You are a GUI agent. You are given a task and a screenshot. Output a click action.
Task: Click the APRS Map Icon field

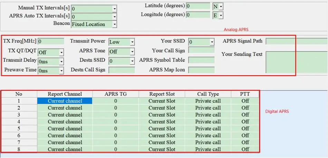201,70
